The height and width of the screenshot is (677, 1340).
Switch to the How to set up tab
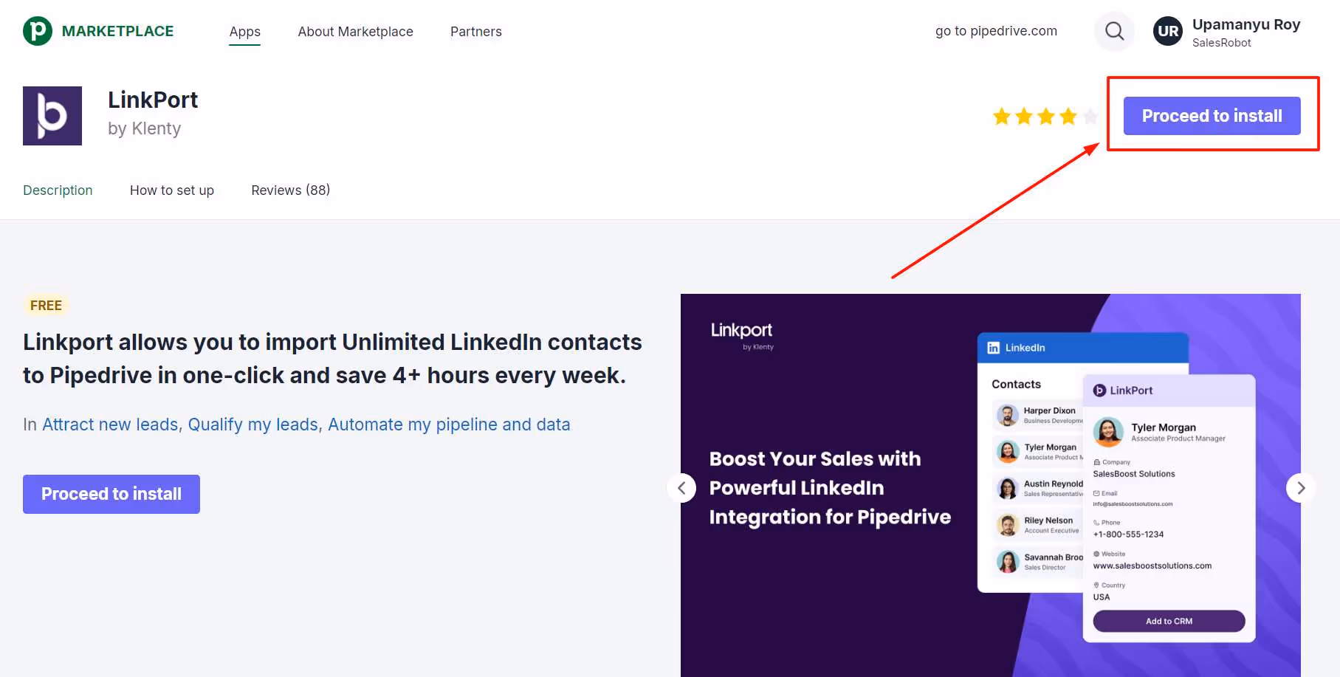pyautogui.click(x=171, y=190)
